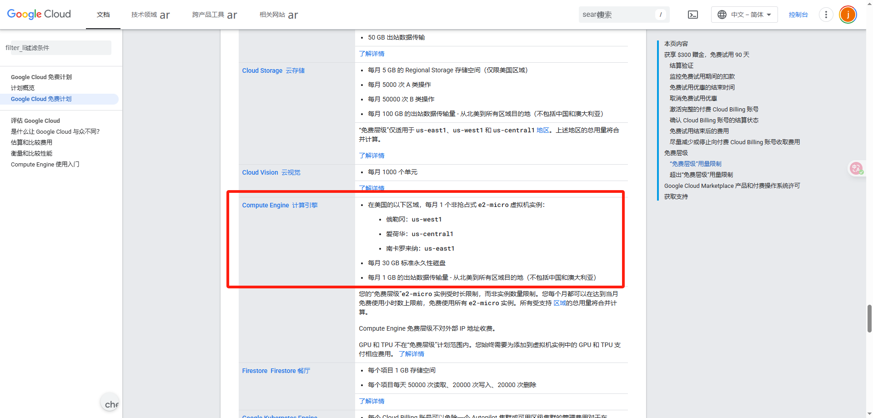Image resolution: width=873 pixels, height=418 pixels.
Task: Jump to 取消免费试用优惠
Action: pyautogui.click(x=693, y=98)
